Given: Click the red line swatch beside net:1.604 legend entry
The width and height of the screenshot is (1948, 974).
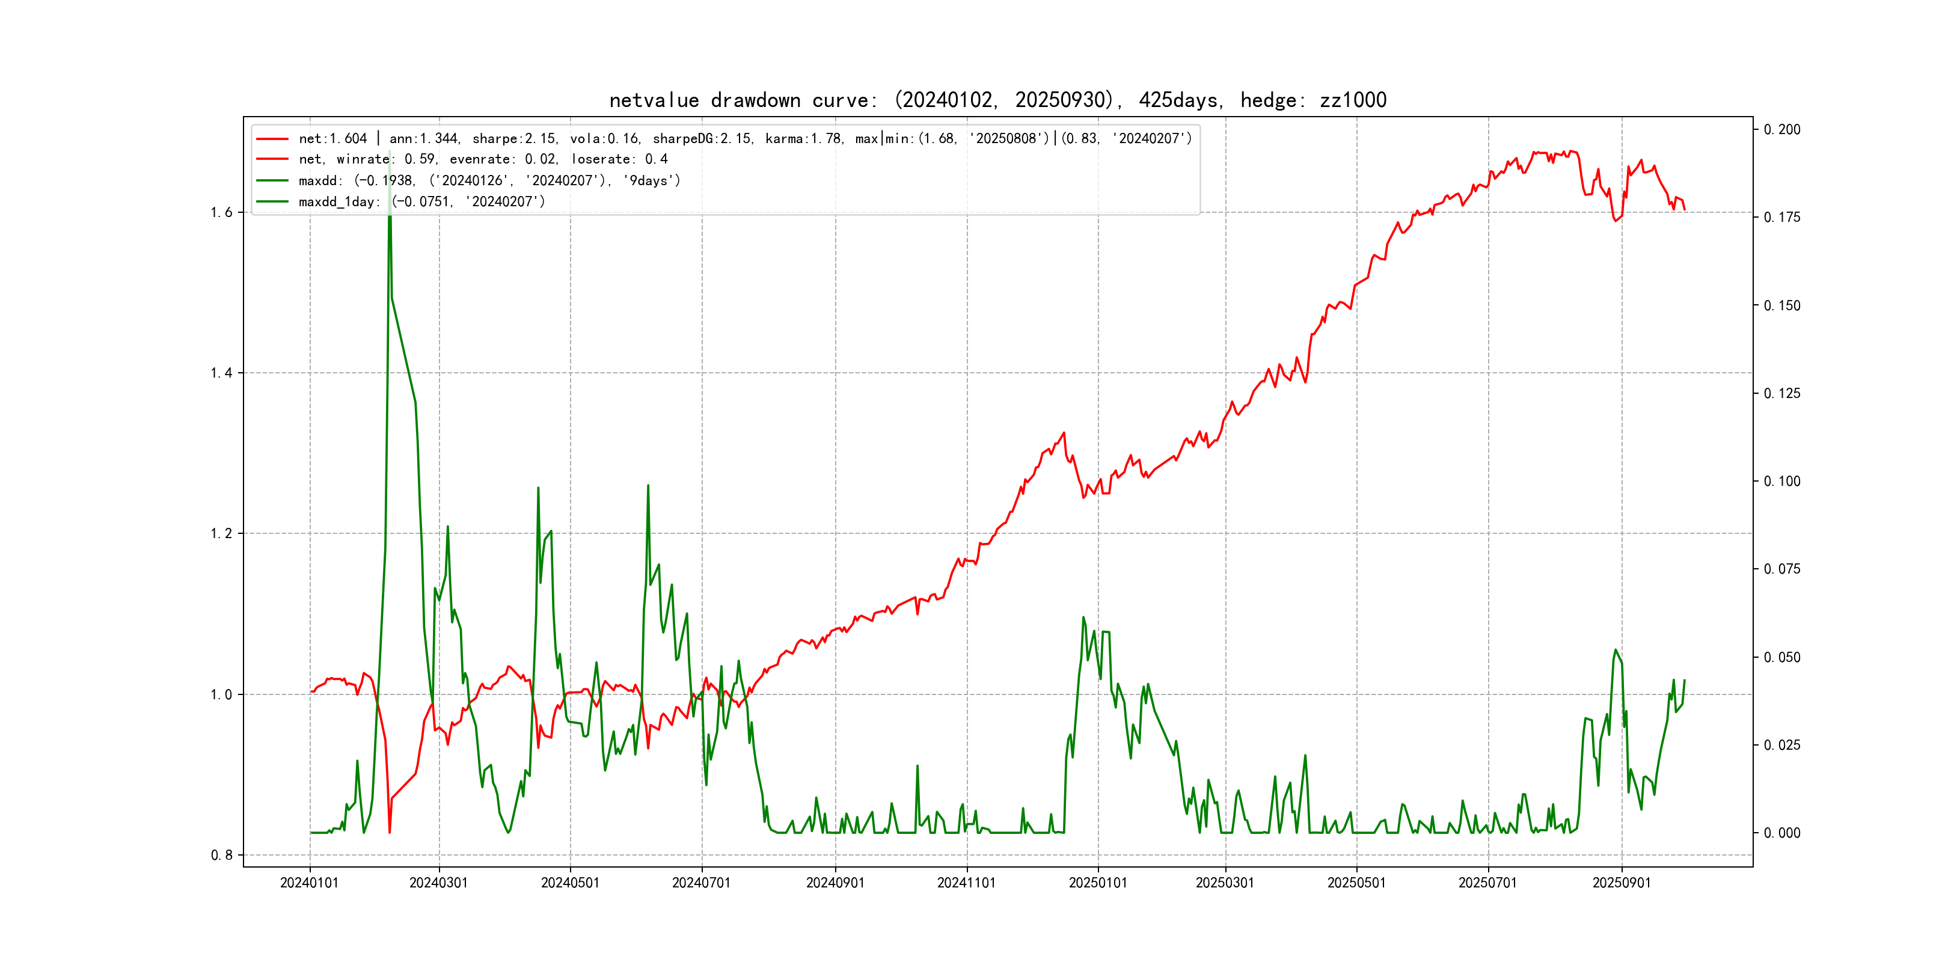Looking at the screenshot, I should 272,139.
